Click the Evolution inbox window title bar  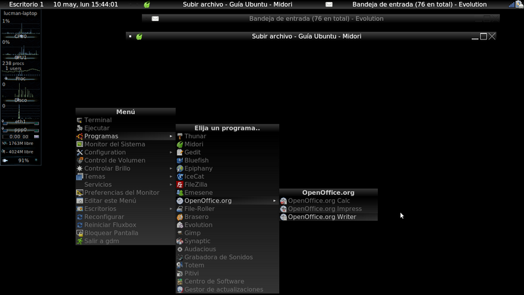[x=316, y=18]
